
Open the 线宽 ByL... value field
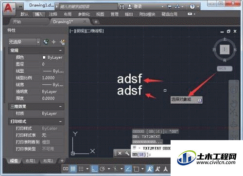(52, 85)
